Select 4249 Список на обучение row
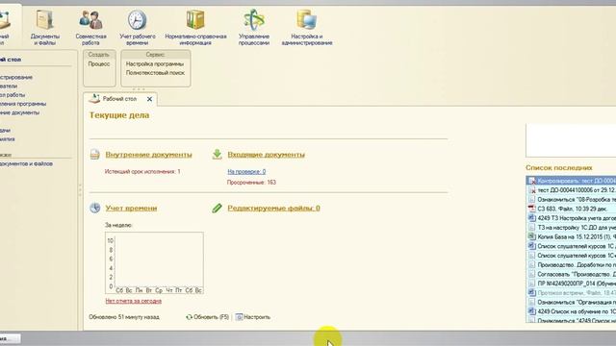Viewport: 616px width, 346px height. [571, 311]
